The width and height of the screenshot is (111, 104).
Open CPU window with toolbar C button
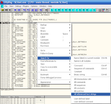[73, 10]
